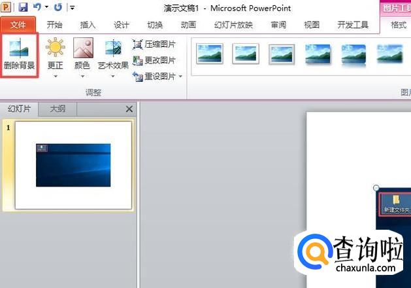Open the 艺术效果 artistic effects icon
Viewport: 411px width, 288px height.
pyautogui.click(x=113, y=48)
